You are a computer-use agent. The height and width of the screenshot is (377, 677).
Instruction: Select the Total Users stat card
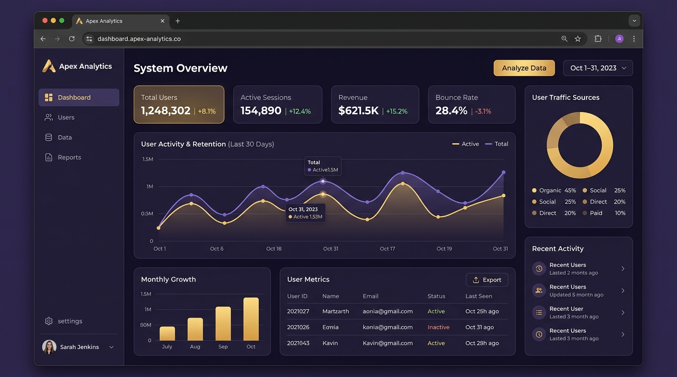coord(179,105)
